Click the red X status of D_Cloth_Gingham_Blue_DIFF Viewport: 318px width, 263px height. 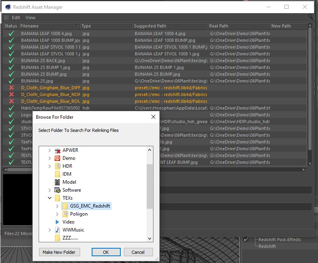[x=12, y=88]
